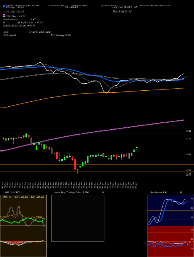Click the 'CL: 26.48' closing price label
The image size is (194, 257).
point(71,7)
